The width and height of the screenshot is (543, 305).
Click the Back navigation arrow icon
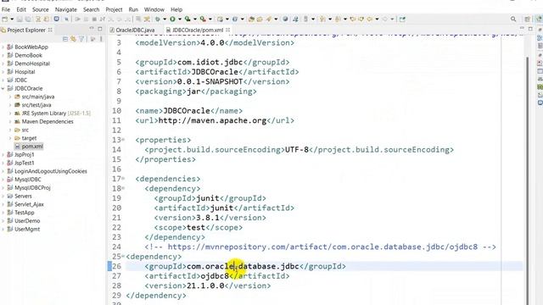[x=370, y=19]
